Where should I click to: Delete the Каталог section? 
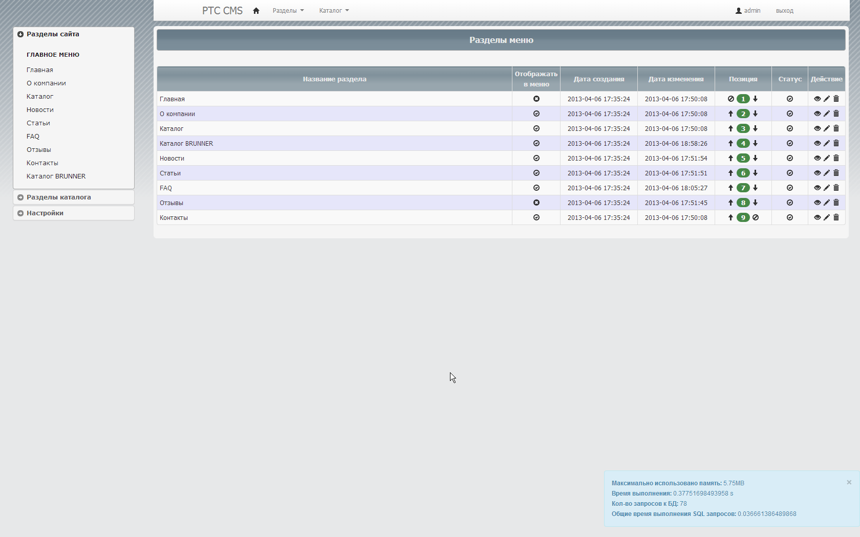(836, 128)
